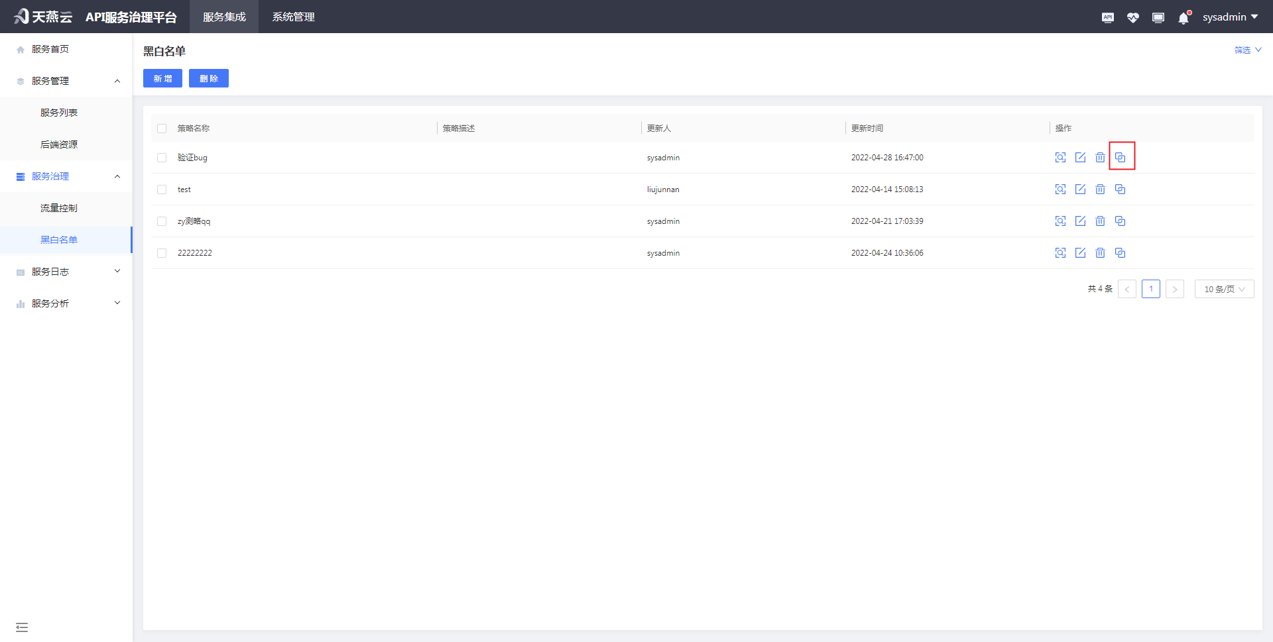This screenshot has width=1273, height=642.
Task: Click the 删除 button
Action: click(209, 78)
